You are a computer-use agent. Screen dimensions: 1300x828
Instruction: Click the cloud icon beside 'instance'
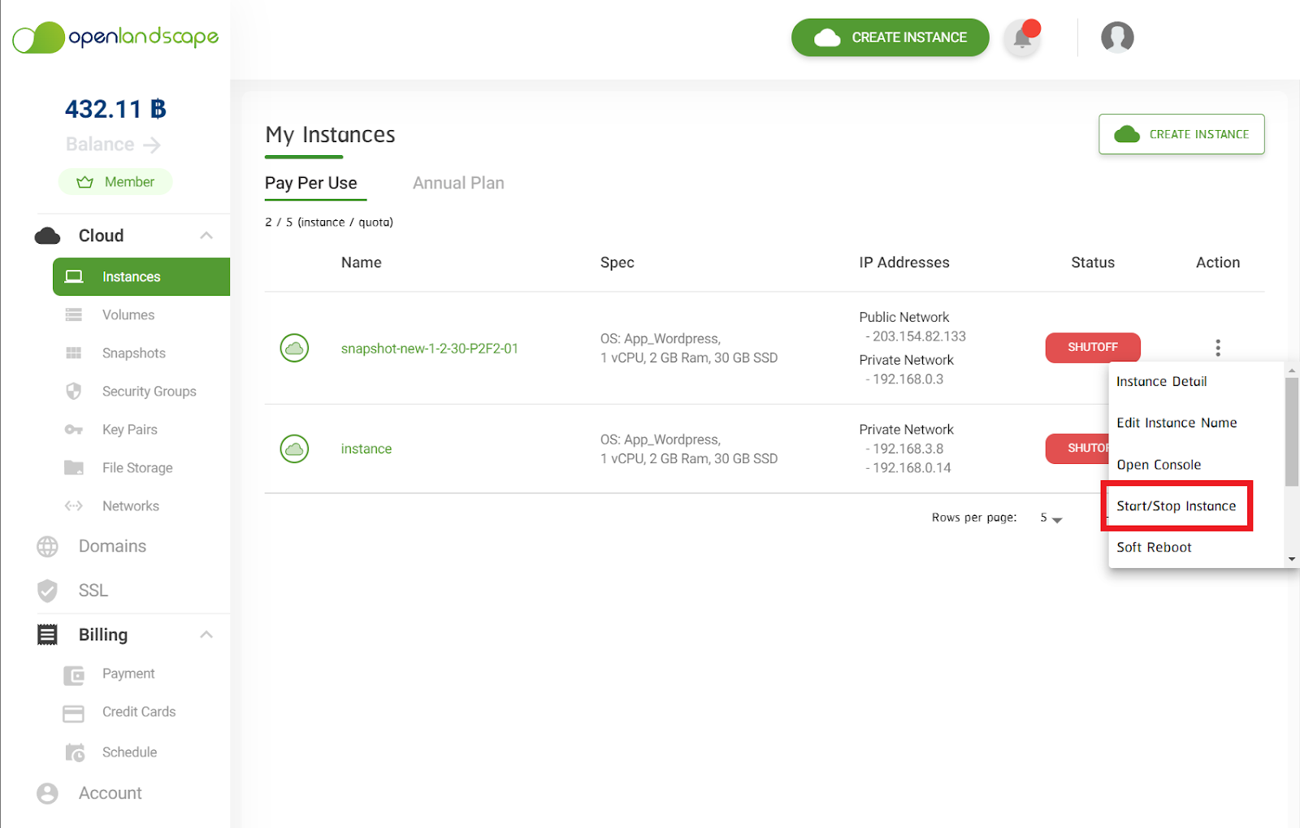pyautogui.click(x=294, y=449)
